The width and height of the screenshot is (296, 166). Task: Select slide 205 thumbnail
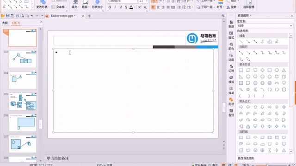point(23,101)
